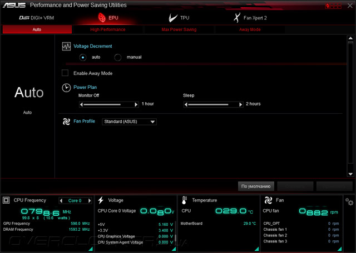Switch to Away Mode tab
The width and height of the screenshot is (356, 253).
click(x=250, y=29)
